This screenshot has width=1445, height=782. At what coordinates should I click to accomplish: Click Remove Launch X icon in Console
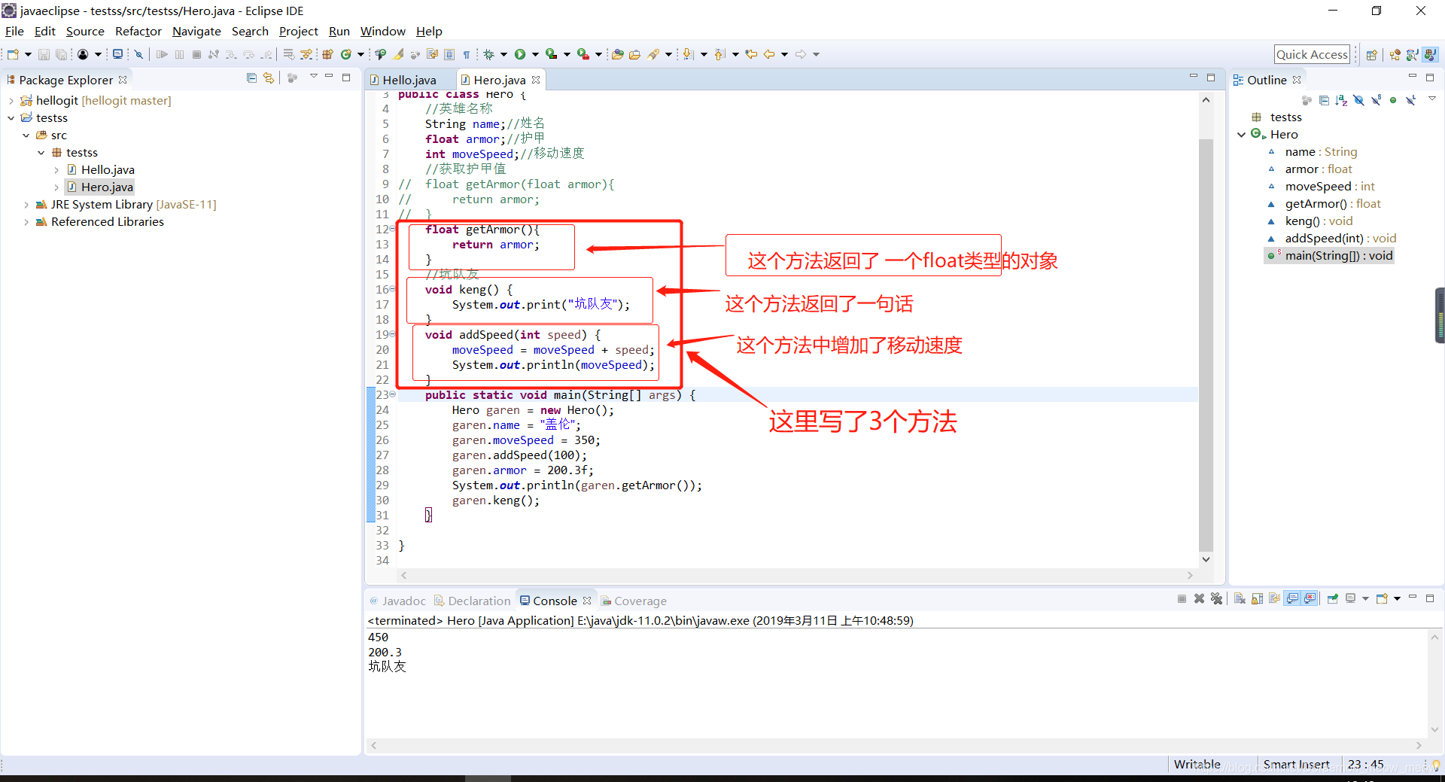[x=1199, y=598]
